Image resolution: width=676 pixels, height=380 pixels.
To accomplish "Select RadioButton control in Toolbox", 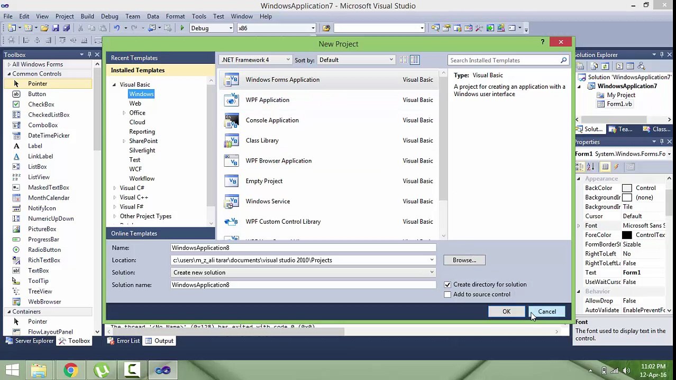I will [44, 250].
